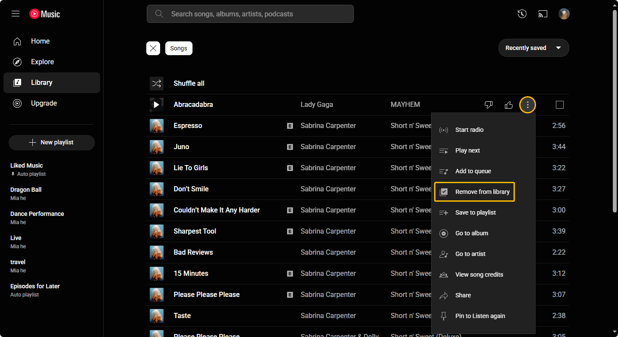Close the Abracadabra three-dot menu

(527, 105)
